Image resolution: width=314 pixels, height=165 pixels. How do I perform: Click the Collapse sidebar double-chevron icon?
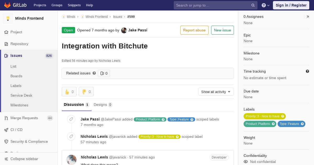[x=6, y=159]
